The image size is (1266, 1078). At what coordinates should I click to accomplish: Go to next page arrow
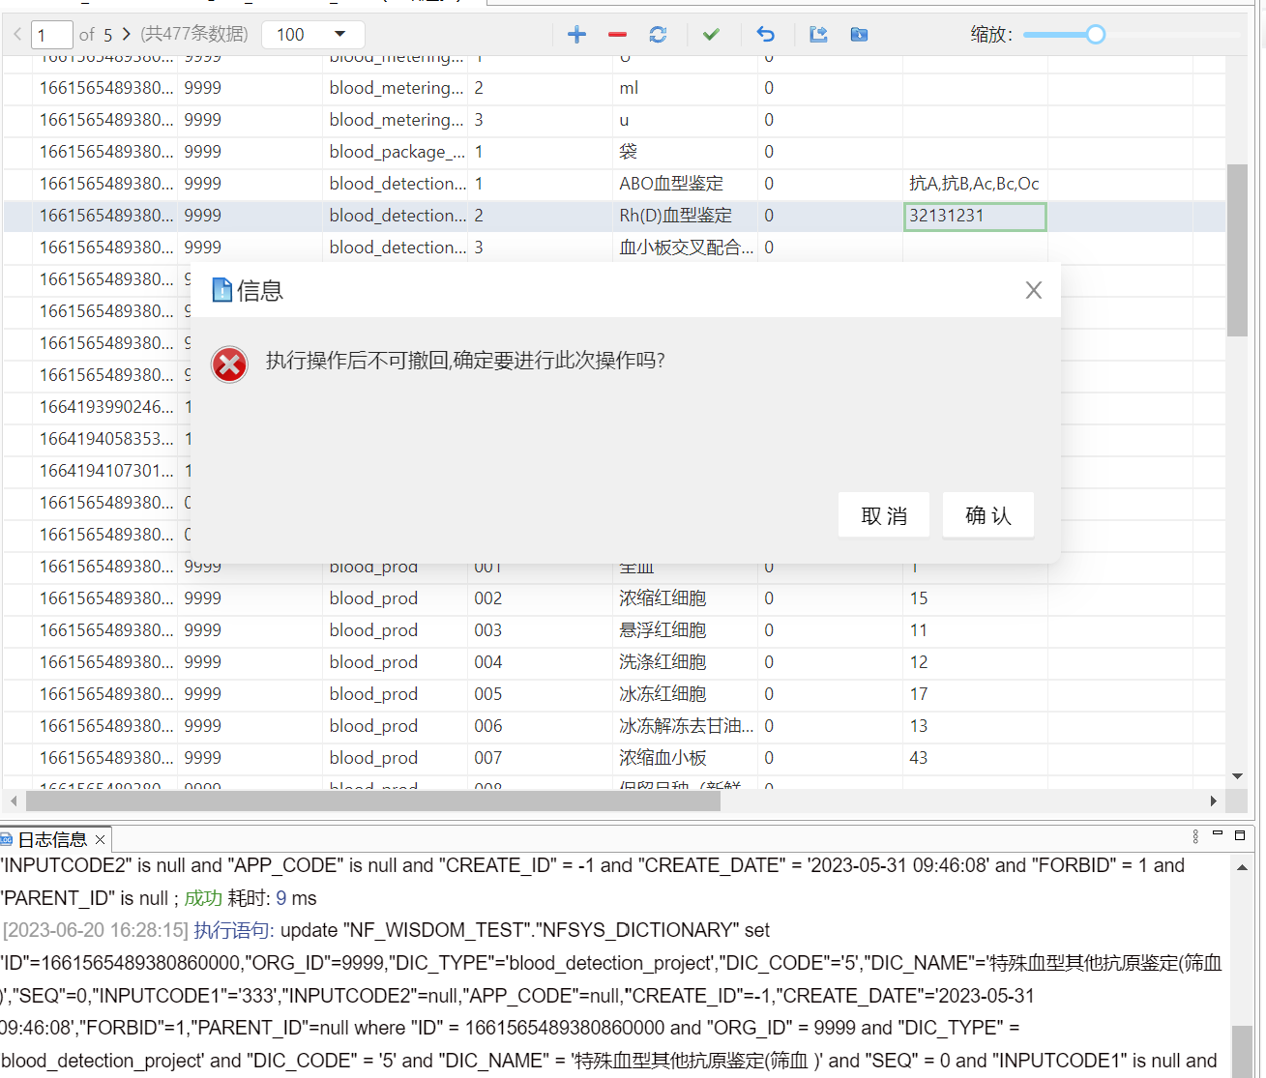pos(126,35)
